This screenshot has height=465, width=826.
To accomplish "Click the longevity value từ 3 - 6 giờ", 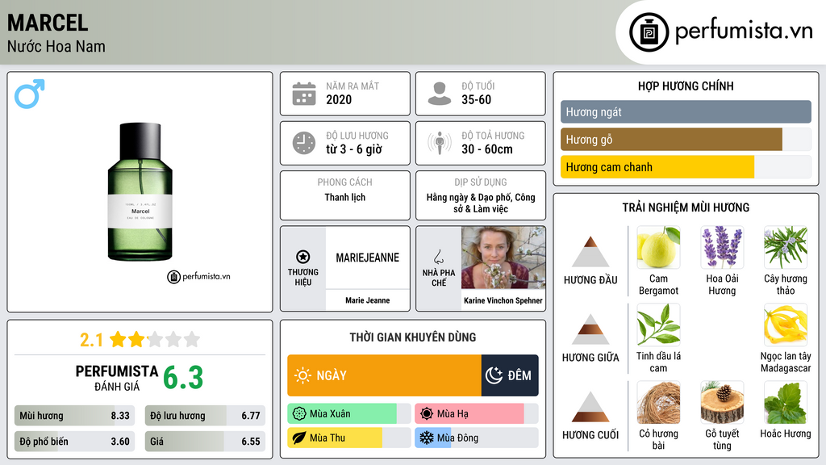I will pos(353,149).
